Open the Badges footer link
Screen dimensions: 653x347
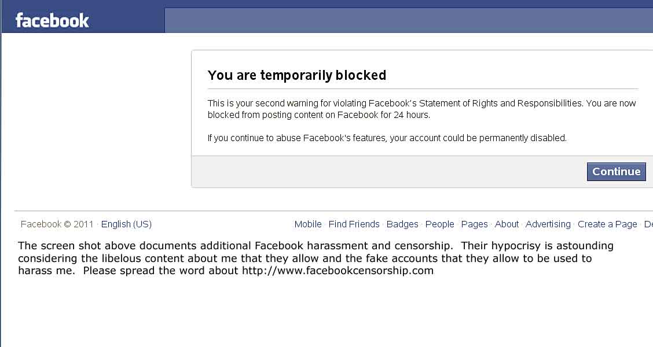(402, 224)
